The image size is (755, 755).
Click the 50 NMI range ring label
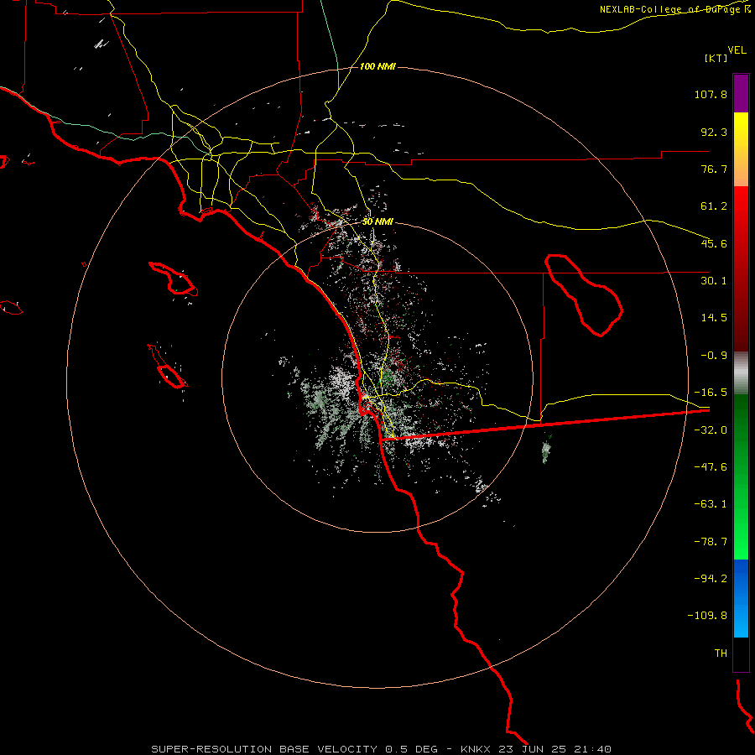377,221
